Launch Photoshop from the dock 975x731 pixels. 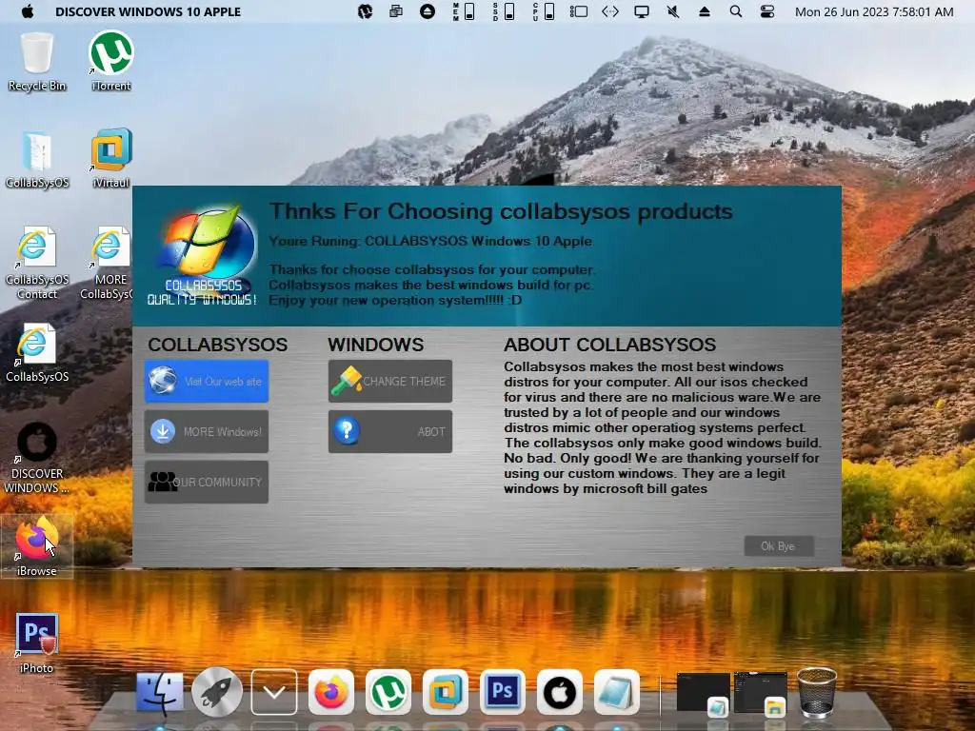503,693
